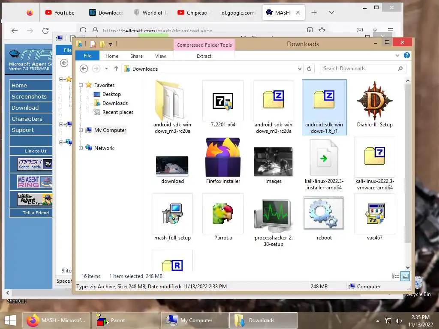
Task: Open the File tab in Downloads window
Action: click(87, 56)
